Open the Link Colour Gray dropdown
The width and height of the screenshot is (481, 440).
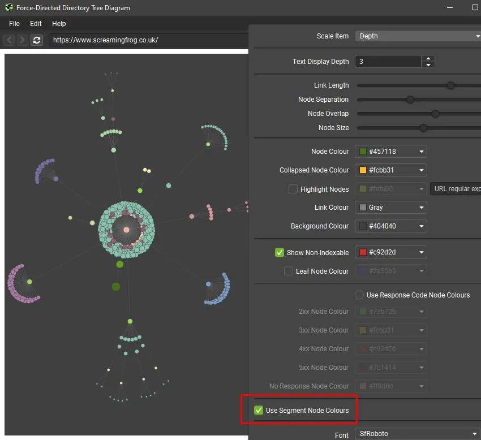(391, 208)
